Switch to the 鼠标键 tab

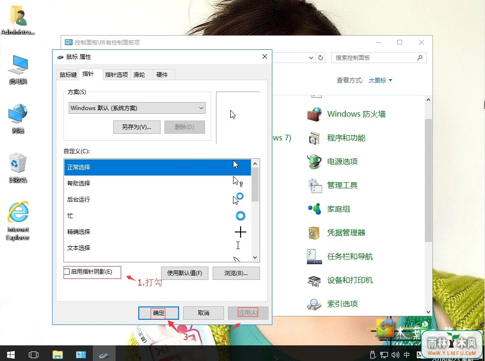(x=68, y=74)
